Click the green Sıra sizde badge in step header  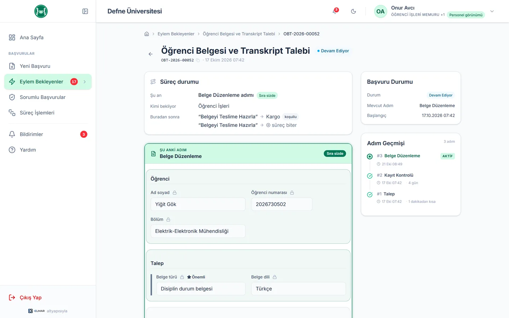pyautogui.click(x=335, y=154)
